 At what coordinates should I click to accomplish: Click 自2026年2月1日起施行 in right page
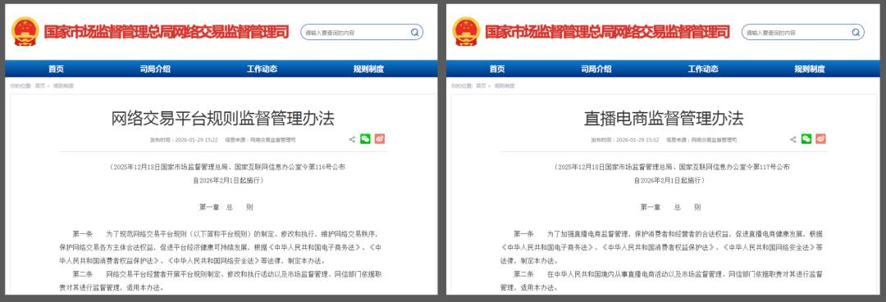[x=669, y=181]
